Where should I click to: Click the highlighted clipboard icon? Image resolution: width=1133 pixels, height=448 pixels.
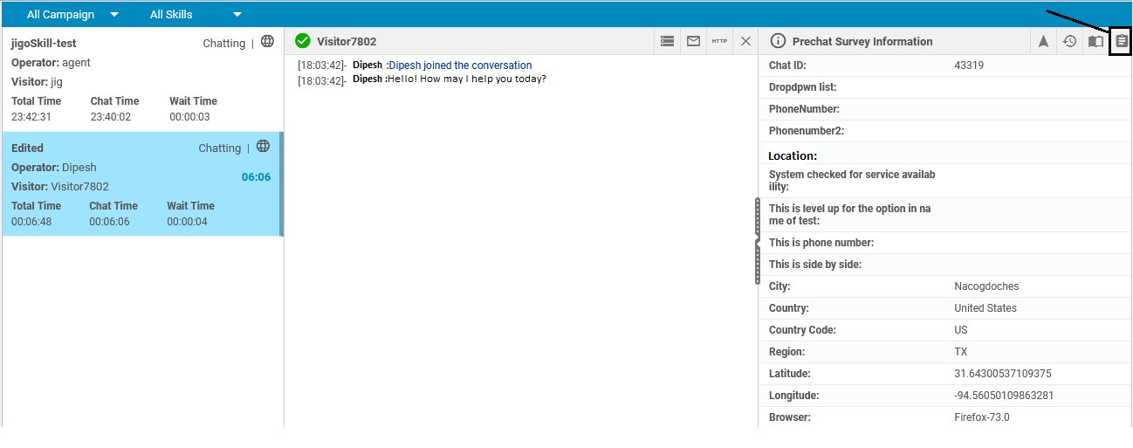coord(1122,41)
